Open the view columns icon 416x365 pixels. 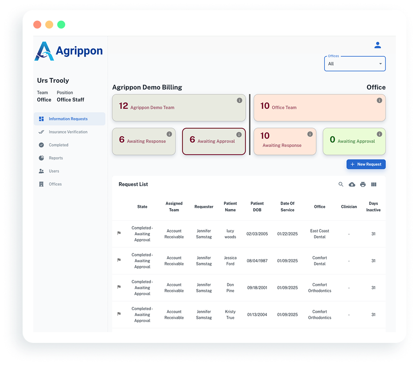373,184
